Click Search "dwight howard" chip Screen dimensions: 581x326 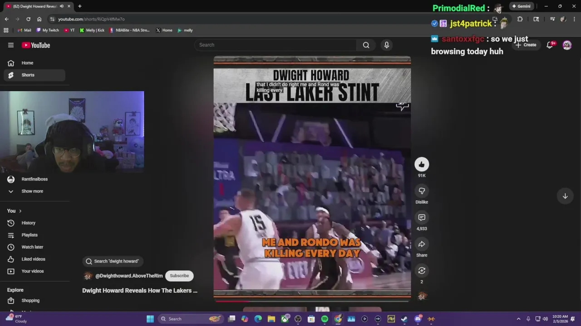click(113, 261)
